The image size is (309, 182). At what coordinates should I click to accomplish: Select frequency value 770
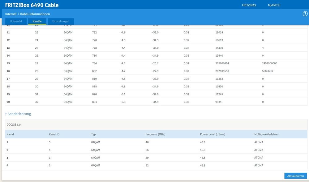[x=94, y=40]
